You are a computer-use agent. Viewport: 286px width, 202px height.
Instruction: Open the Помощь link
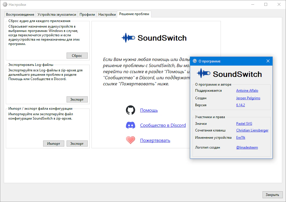click(x=149, y=110)
